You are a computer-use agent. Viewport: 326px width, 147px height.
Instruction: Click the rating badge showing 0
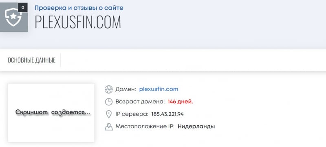tap(23, 8)
